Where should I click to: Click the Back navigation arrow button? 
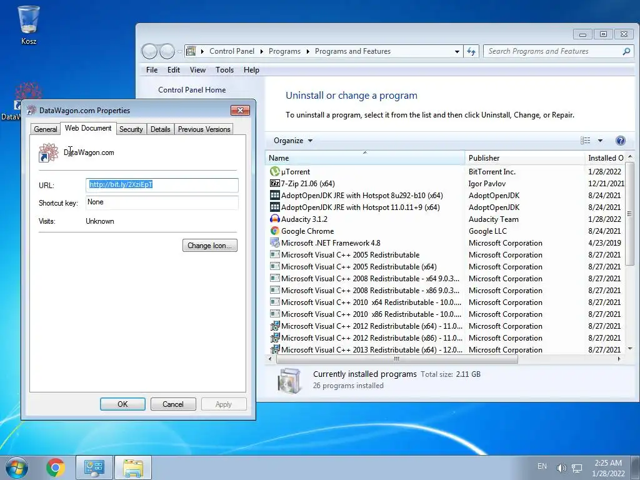150,51
